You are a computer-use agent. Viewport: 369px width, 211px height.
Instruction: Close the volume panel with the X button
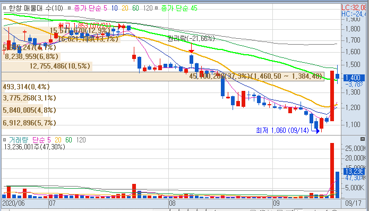(x=363, y=139)
